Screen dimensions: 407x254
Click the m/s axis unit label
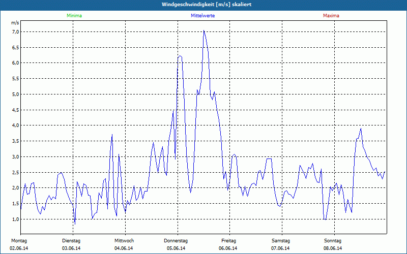click(x=15, y=23)
